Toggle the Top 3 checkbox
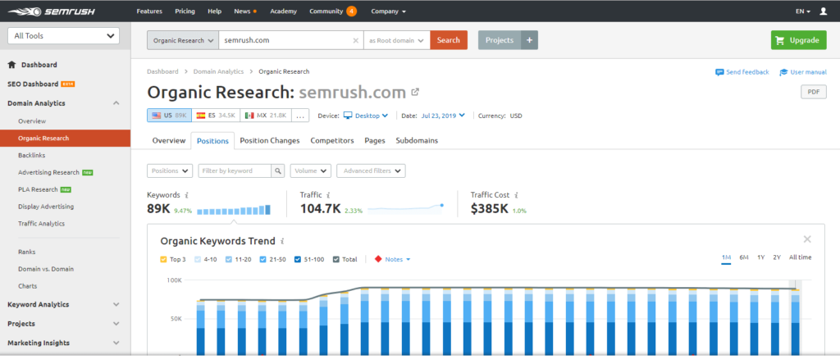Viewport: 840px width, 364px height. tap(163, 260)
